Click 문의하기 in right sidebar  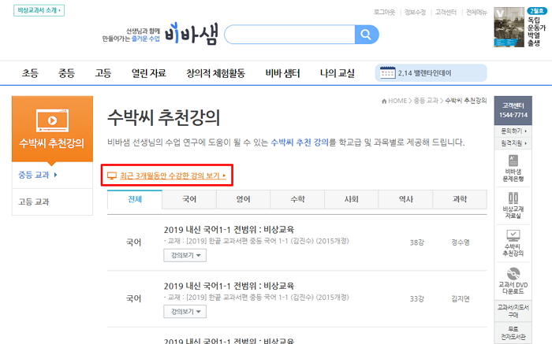[513, 131]
